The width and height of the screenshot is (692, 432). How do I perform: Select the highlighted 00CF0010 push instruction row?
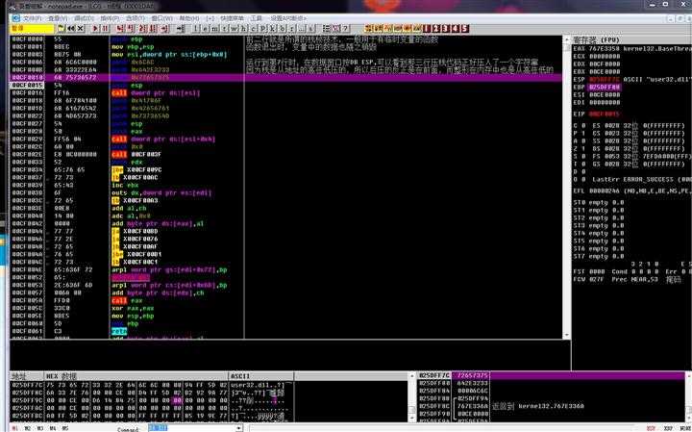[285, 78]
